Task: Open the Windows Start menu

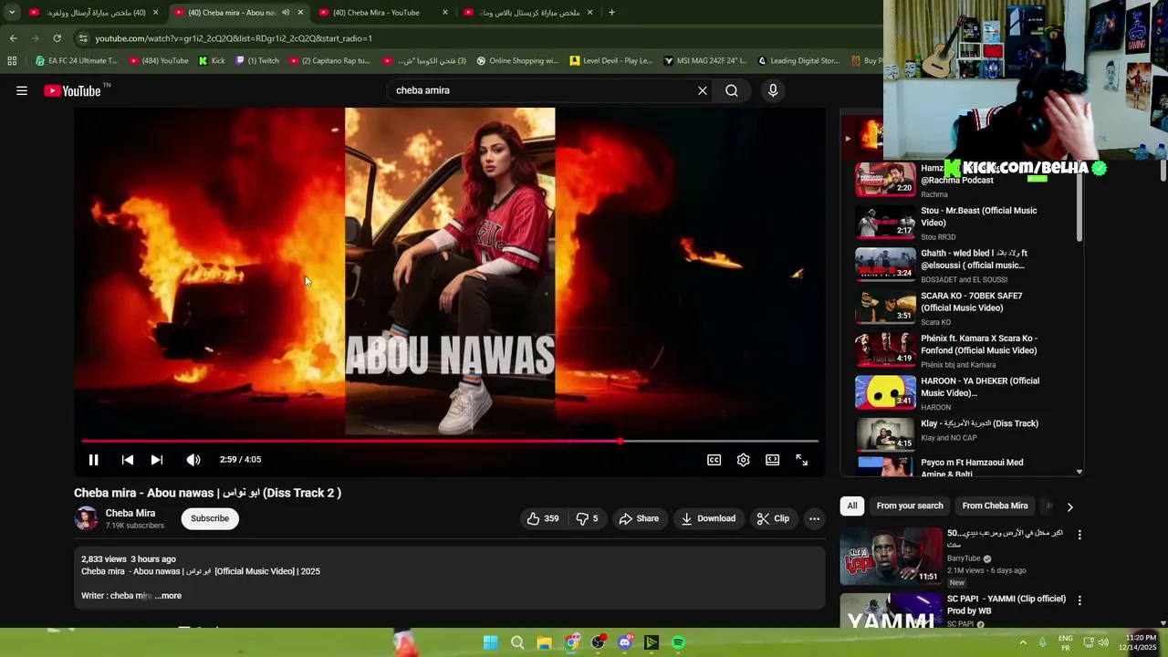Action: (x=491, y=642)
